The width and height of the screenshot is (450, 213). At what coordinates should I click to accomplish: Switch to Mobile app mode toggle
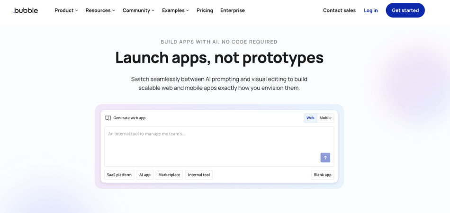click(325, 118)
